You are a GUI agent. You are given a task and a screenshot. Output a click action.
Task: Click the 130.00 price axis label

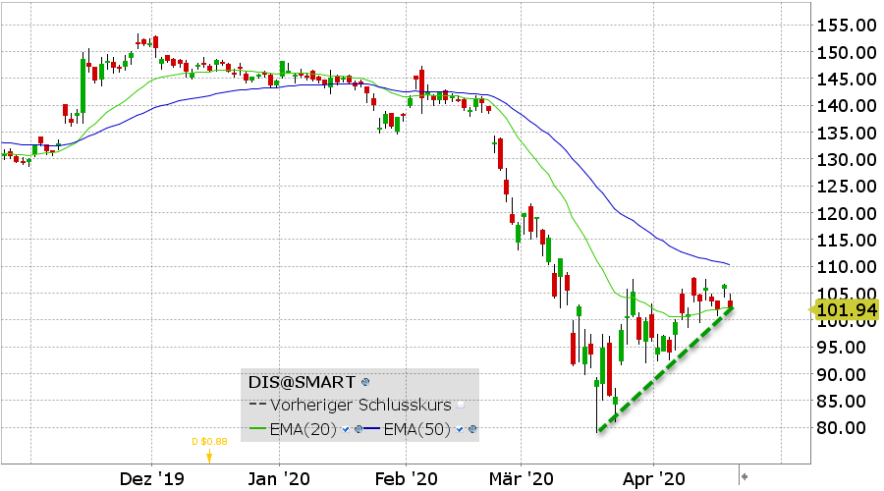click(847, 159)
